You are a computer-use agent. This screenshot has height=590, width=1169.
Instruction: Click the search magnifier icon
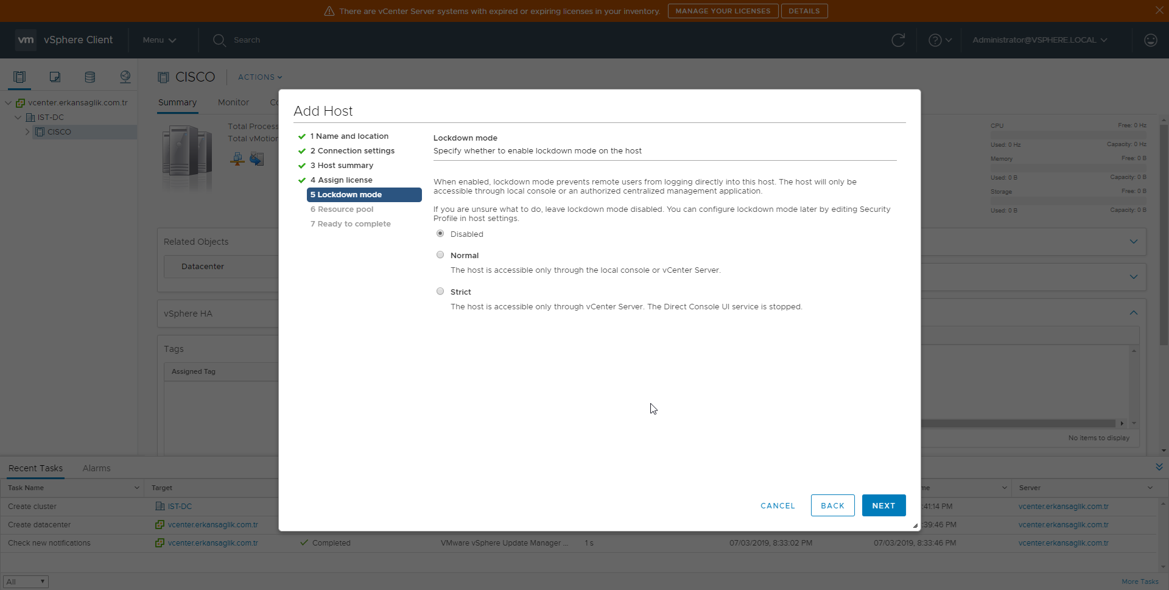(219, 40)
